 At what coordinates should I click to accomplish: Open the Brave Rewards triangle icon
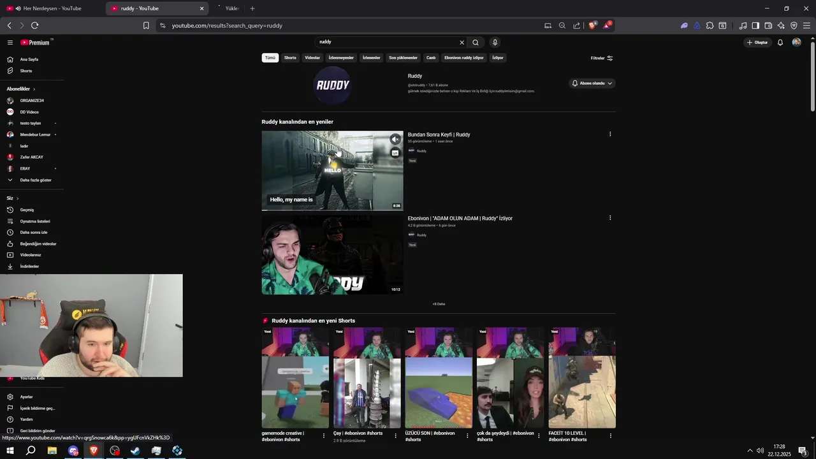[x=607, y=25]
